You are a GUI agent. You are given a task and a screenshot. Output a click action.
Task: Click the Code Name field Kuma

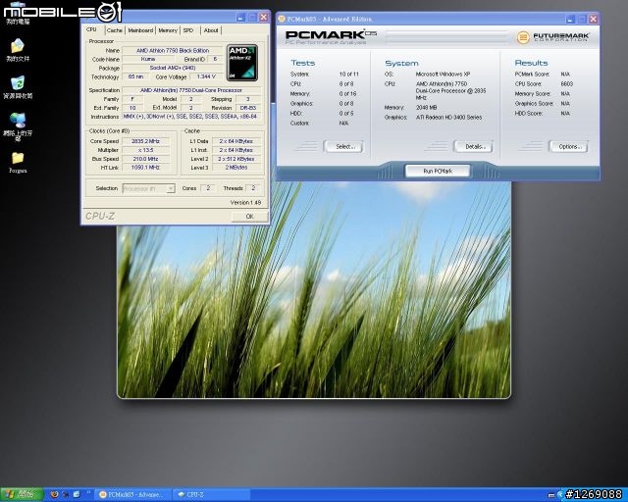148,59
